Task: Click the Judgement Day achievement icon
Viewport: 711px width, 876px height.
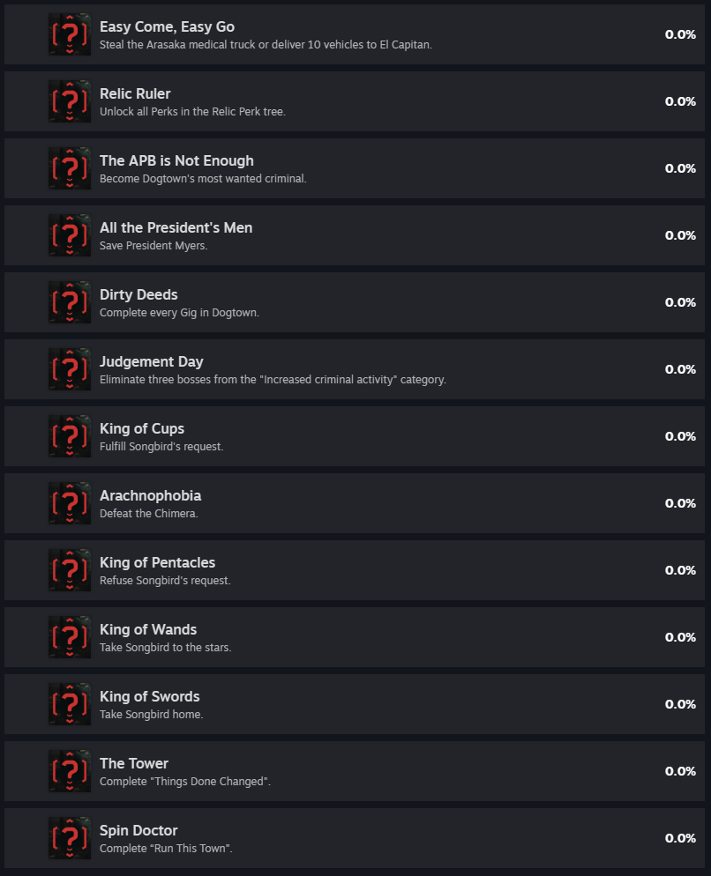Action: [69, 368]
